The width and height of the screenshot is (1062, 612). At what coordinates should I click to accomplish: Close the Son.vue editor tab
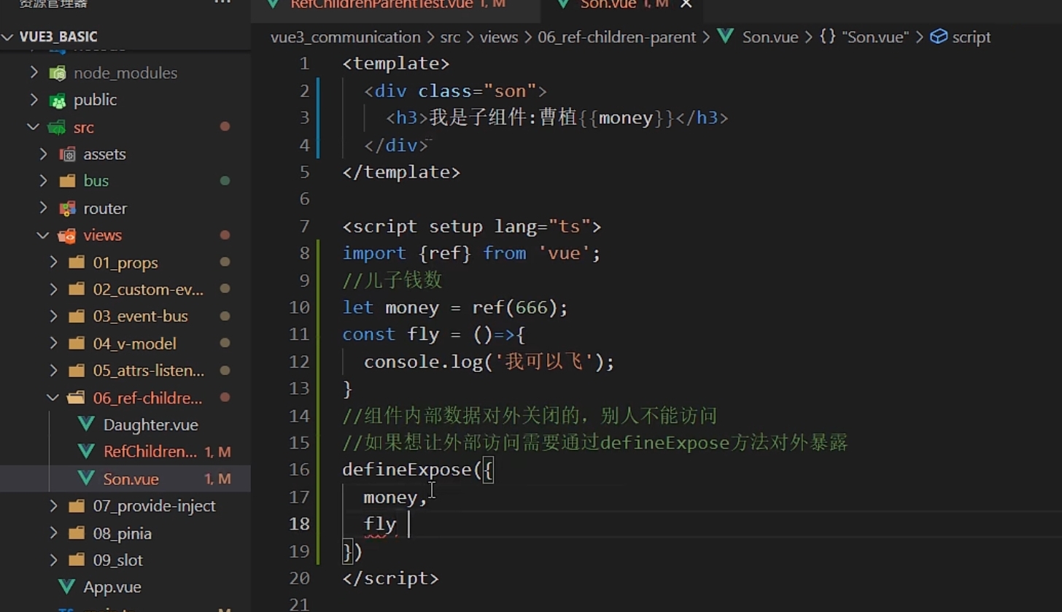(x=686, y=4)
